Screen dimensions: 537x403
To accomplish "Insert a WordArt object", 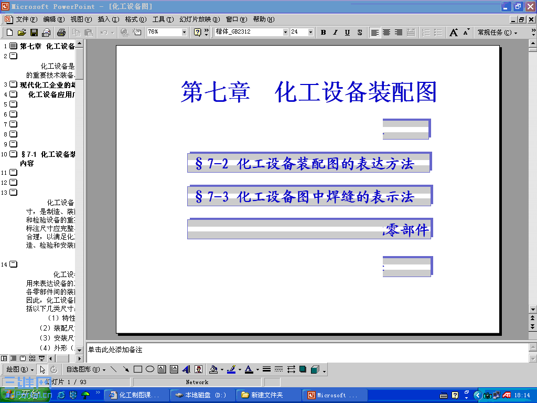I will [x=186, y=369].
